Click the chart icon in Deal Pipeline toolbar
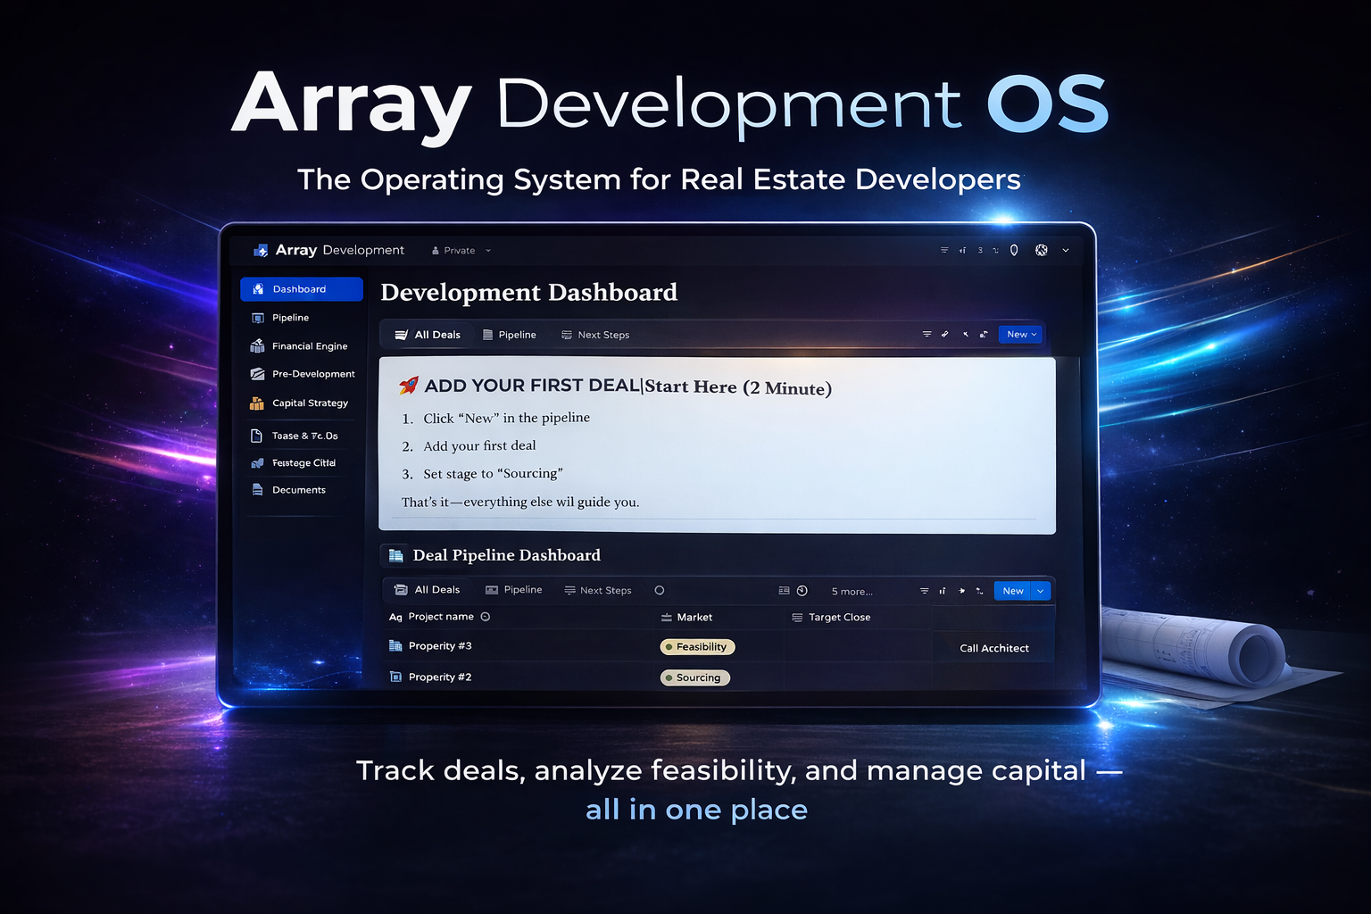The height and width of the screenshot is (914, 1371). pos(943,591)
